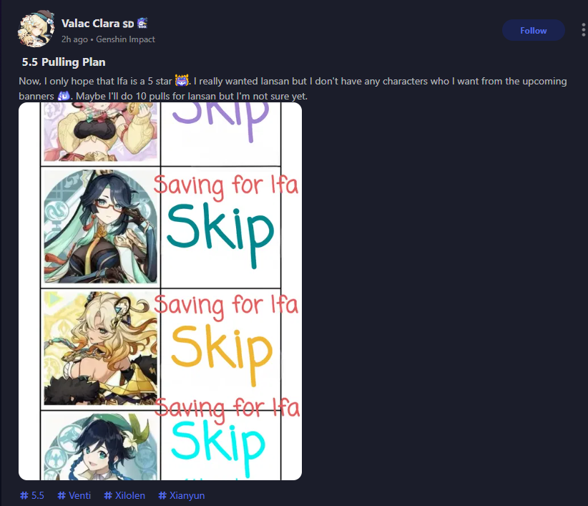Open the #Xilolen hashtag

124,495
